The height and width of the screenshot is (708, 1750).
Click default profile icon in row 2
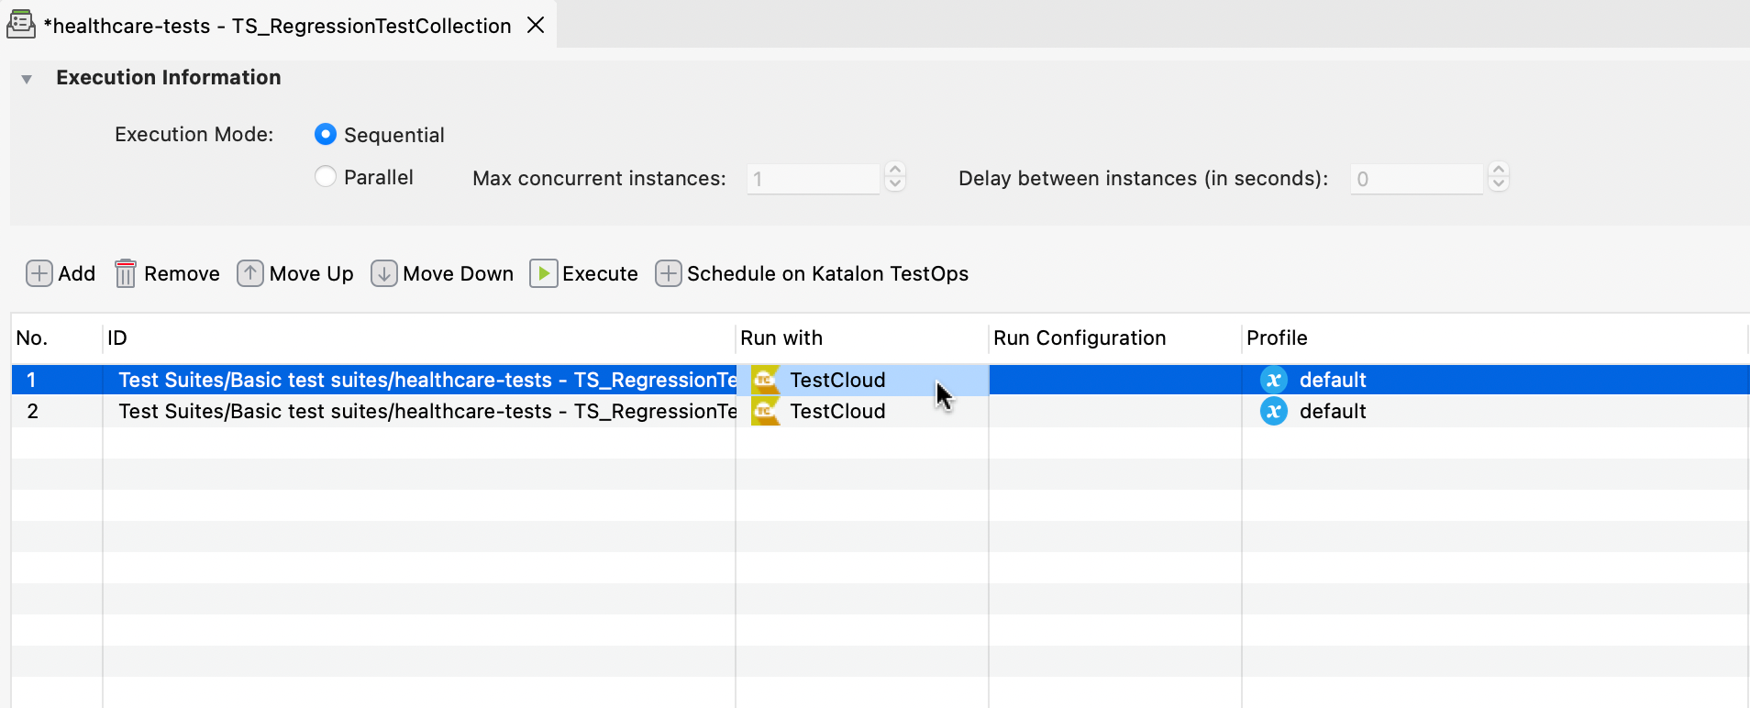pos(1273,412)
